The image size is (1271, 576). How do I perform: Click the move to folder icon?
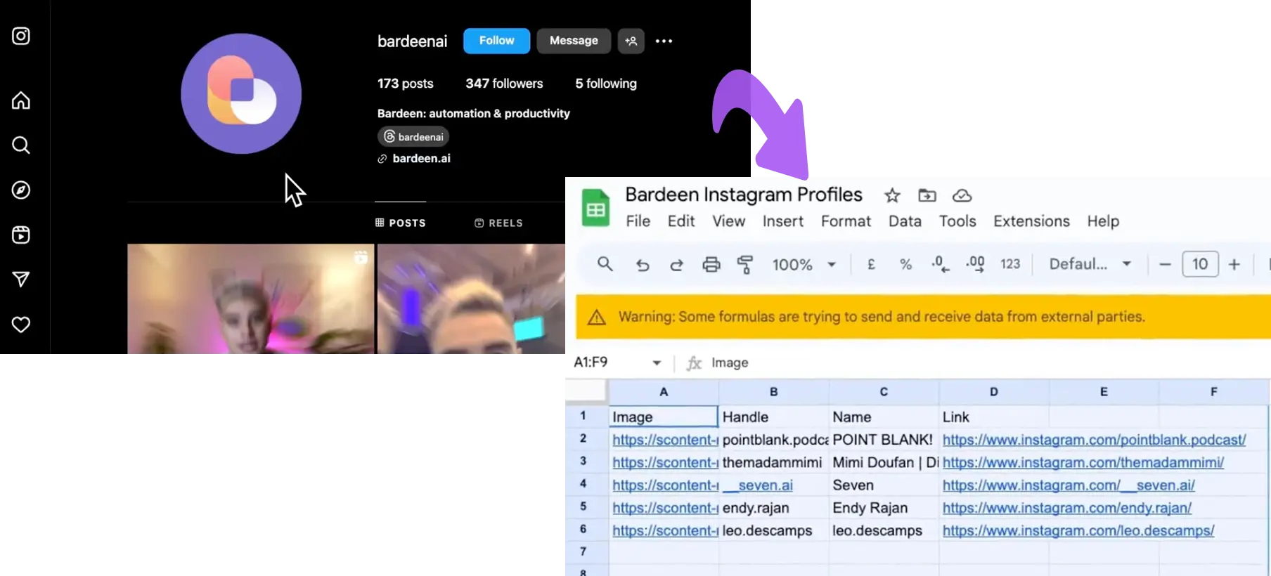(x=927, y=195)
